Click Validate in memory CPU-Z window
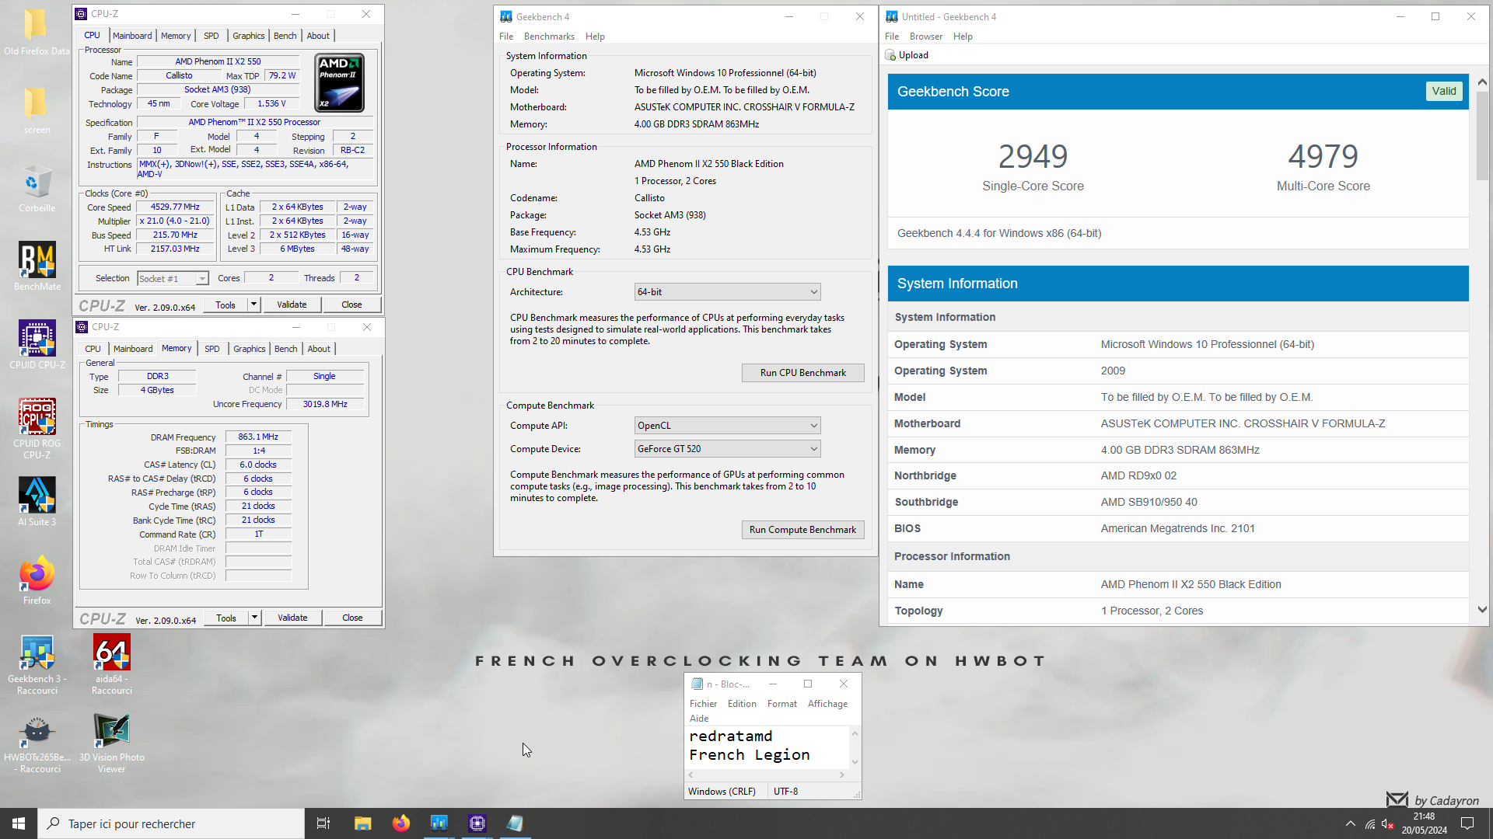Image resolution: width=1493 pixels, height=839 pixels. (x=292, y=618)
